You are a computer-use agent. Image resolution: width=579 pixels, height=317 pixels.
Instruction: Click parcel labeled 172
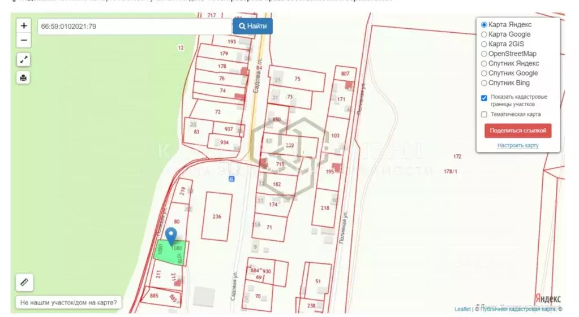click(x=457, y=157)
